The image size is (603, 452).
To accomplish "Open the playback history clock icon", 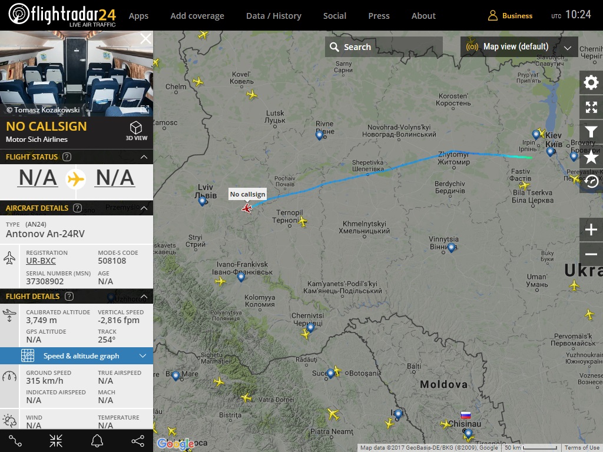I will pyautogui.click(x=592, y=181).
